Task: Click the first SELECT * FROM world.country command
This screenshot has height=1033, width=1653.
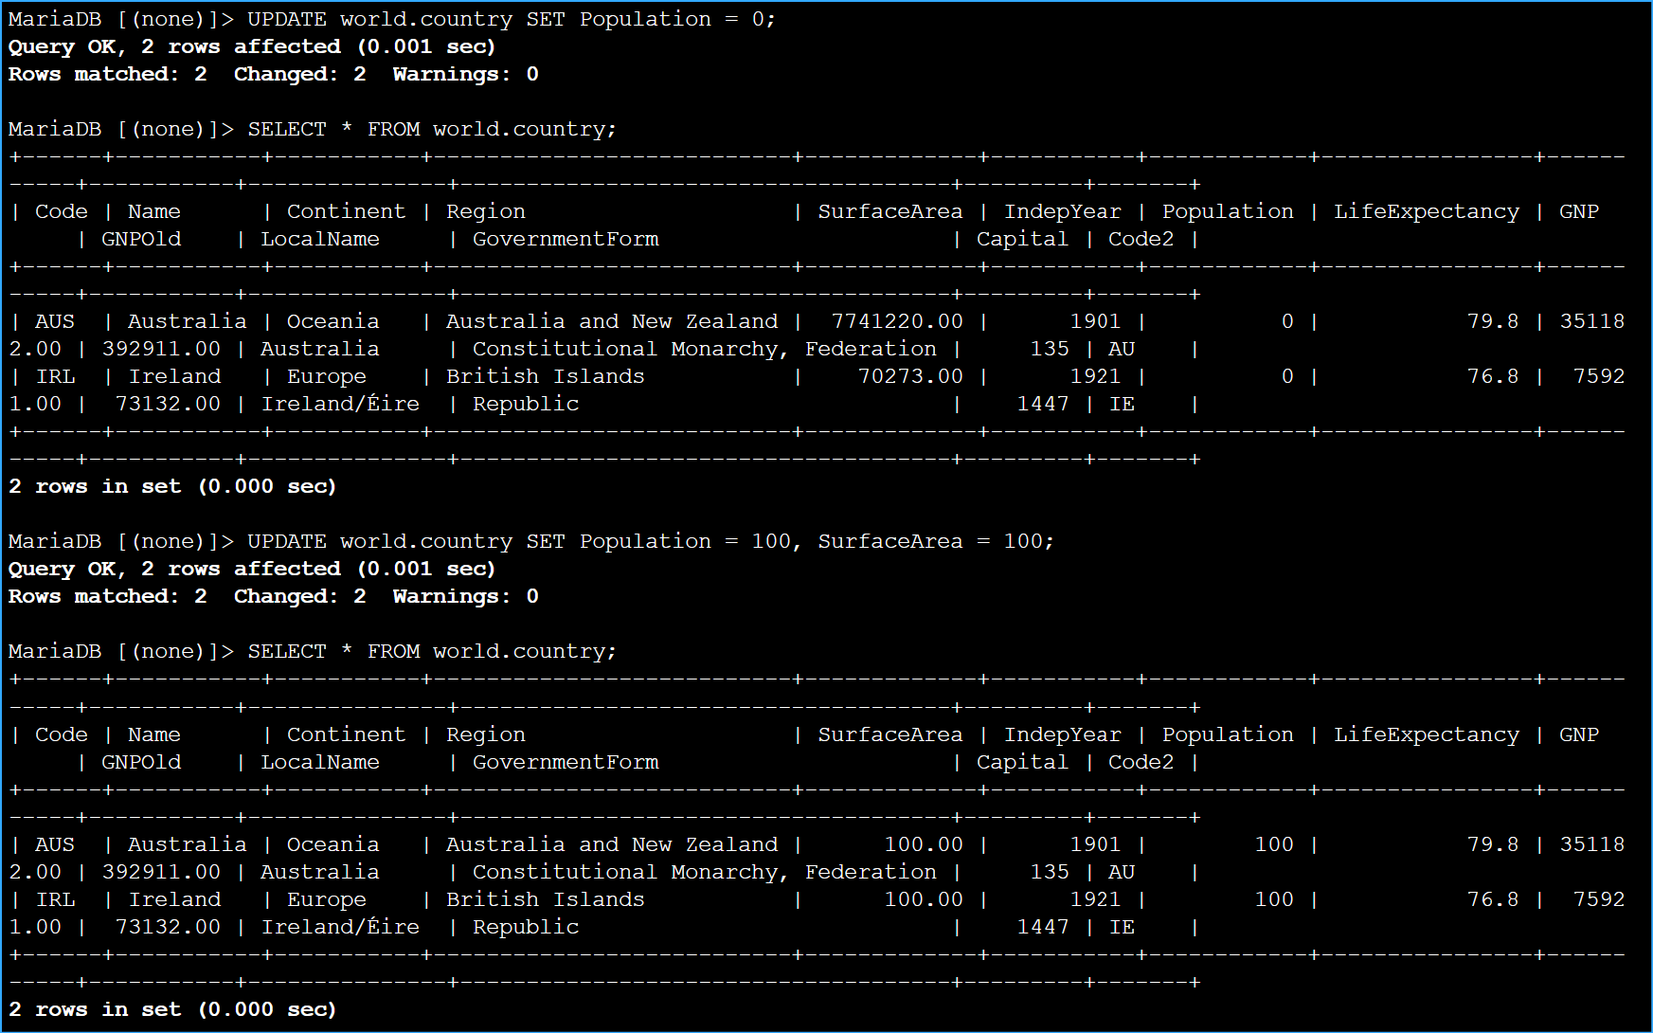Action: tap(431, 129)
